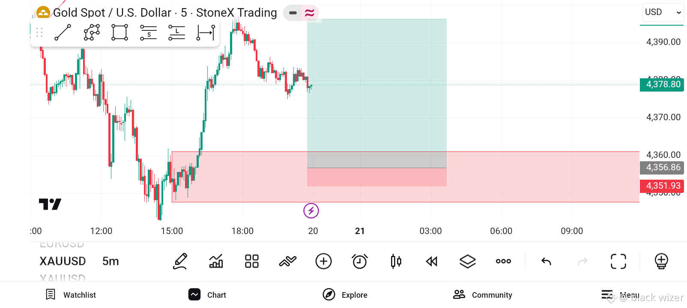Collapse the symbol legend minus toggle
This screenshot has width=687, height=308.
coord(293,13)
